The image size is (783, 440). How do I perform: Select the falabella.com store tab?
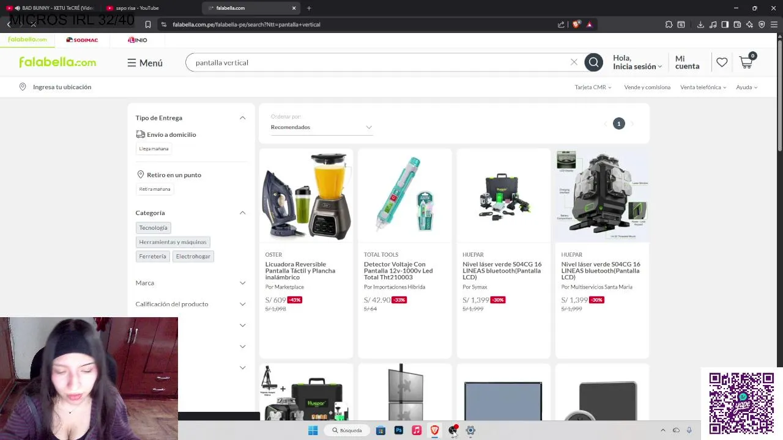click(x=27, y=39)
